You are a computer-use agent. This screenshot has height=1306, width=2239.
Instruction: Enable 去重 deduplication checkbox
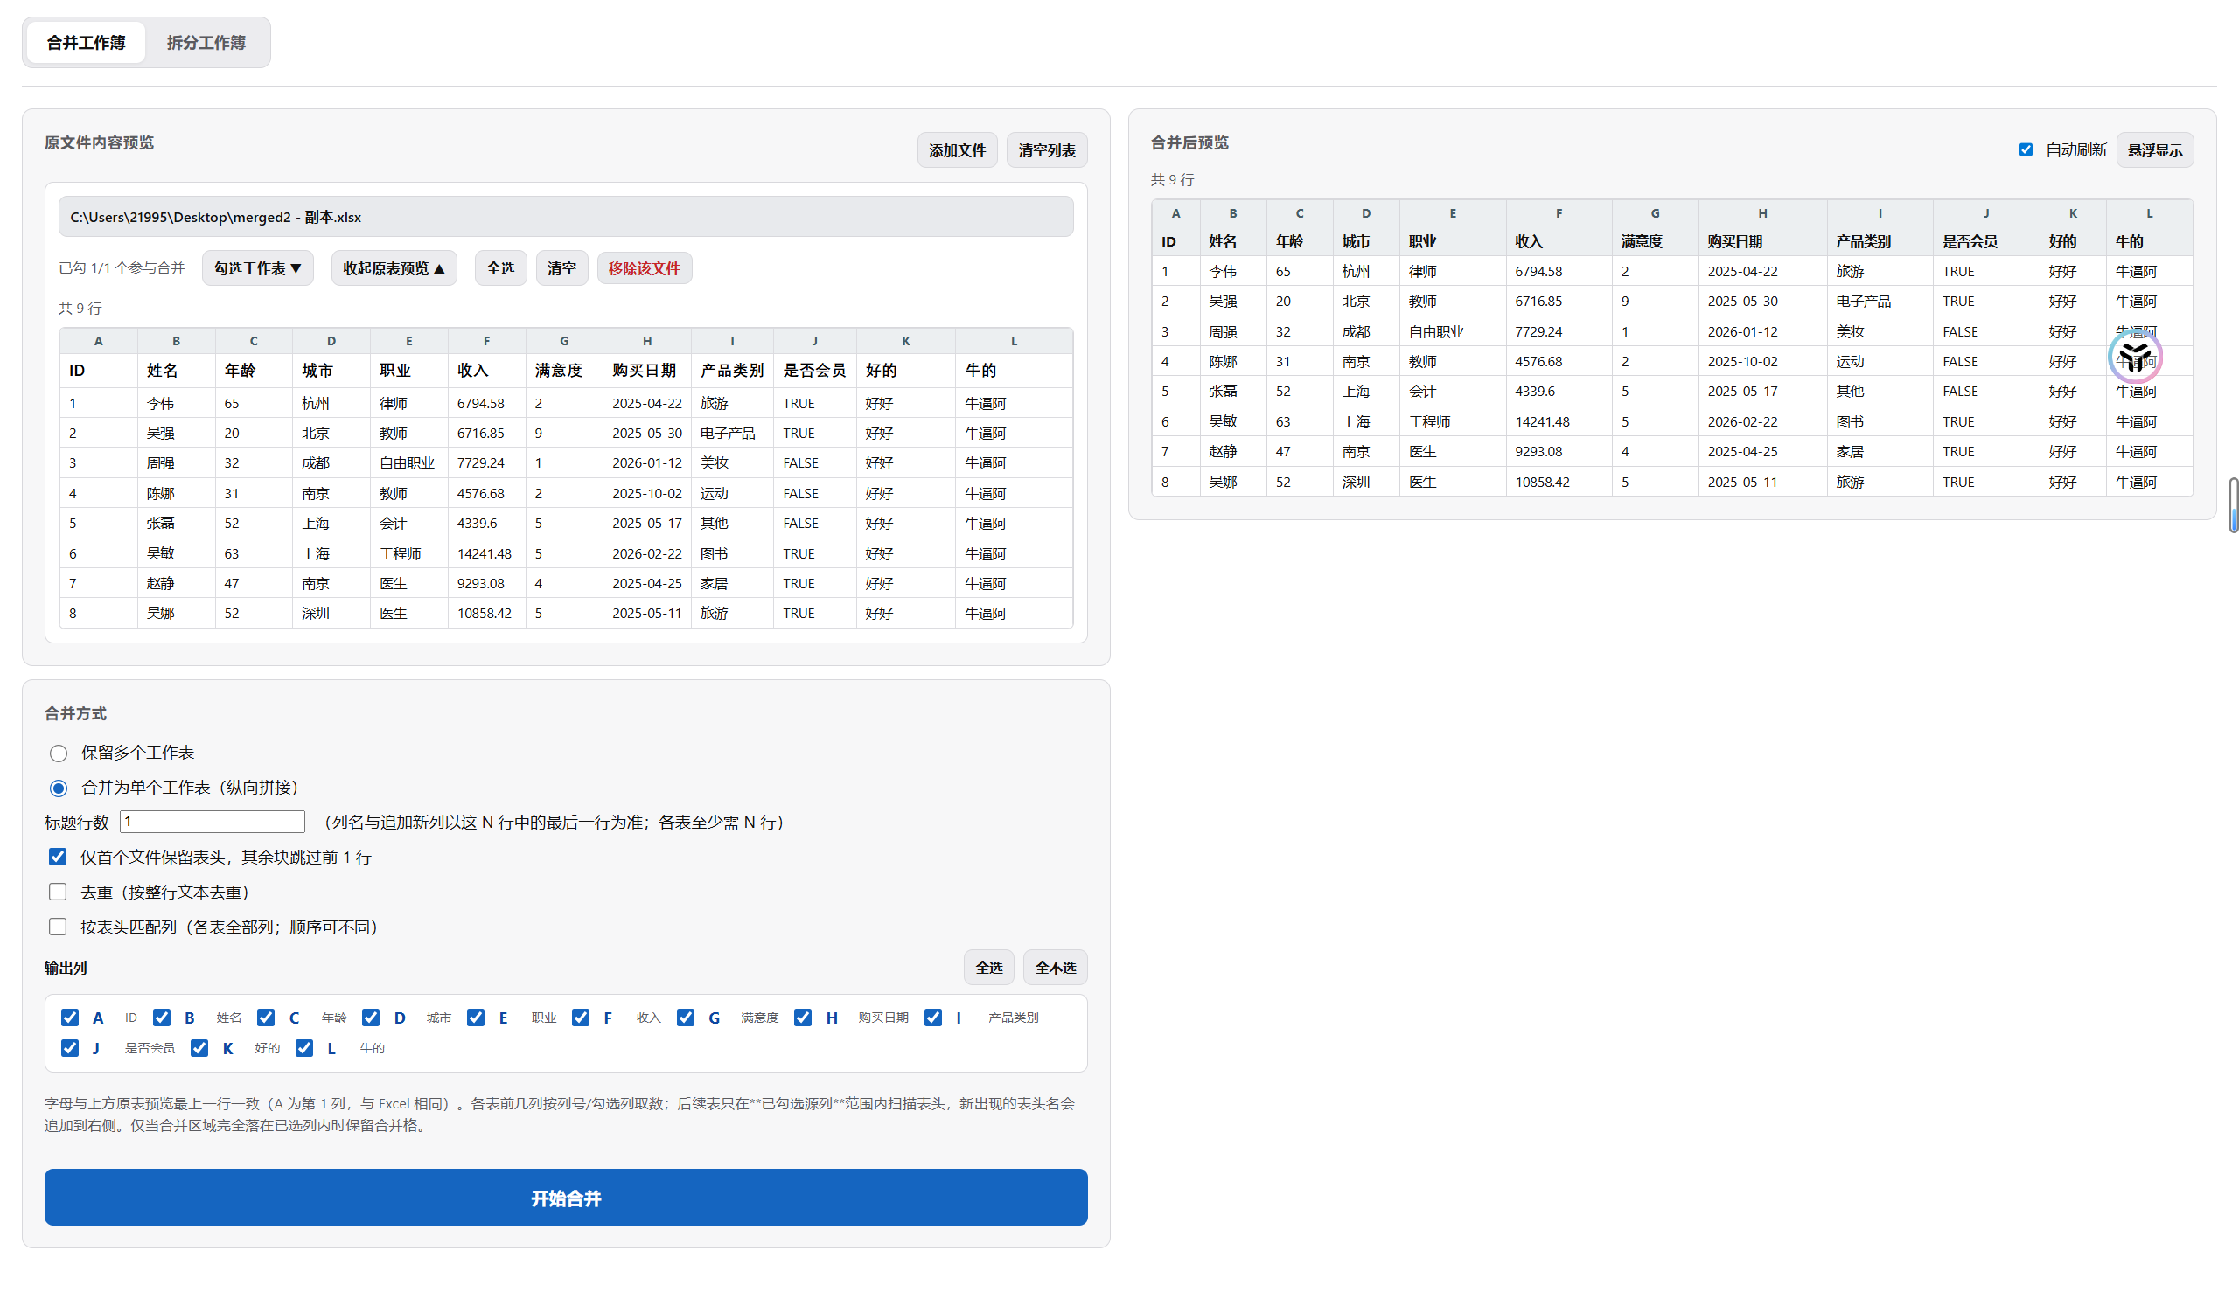[58, 892]
